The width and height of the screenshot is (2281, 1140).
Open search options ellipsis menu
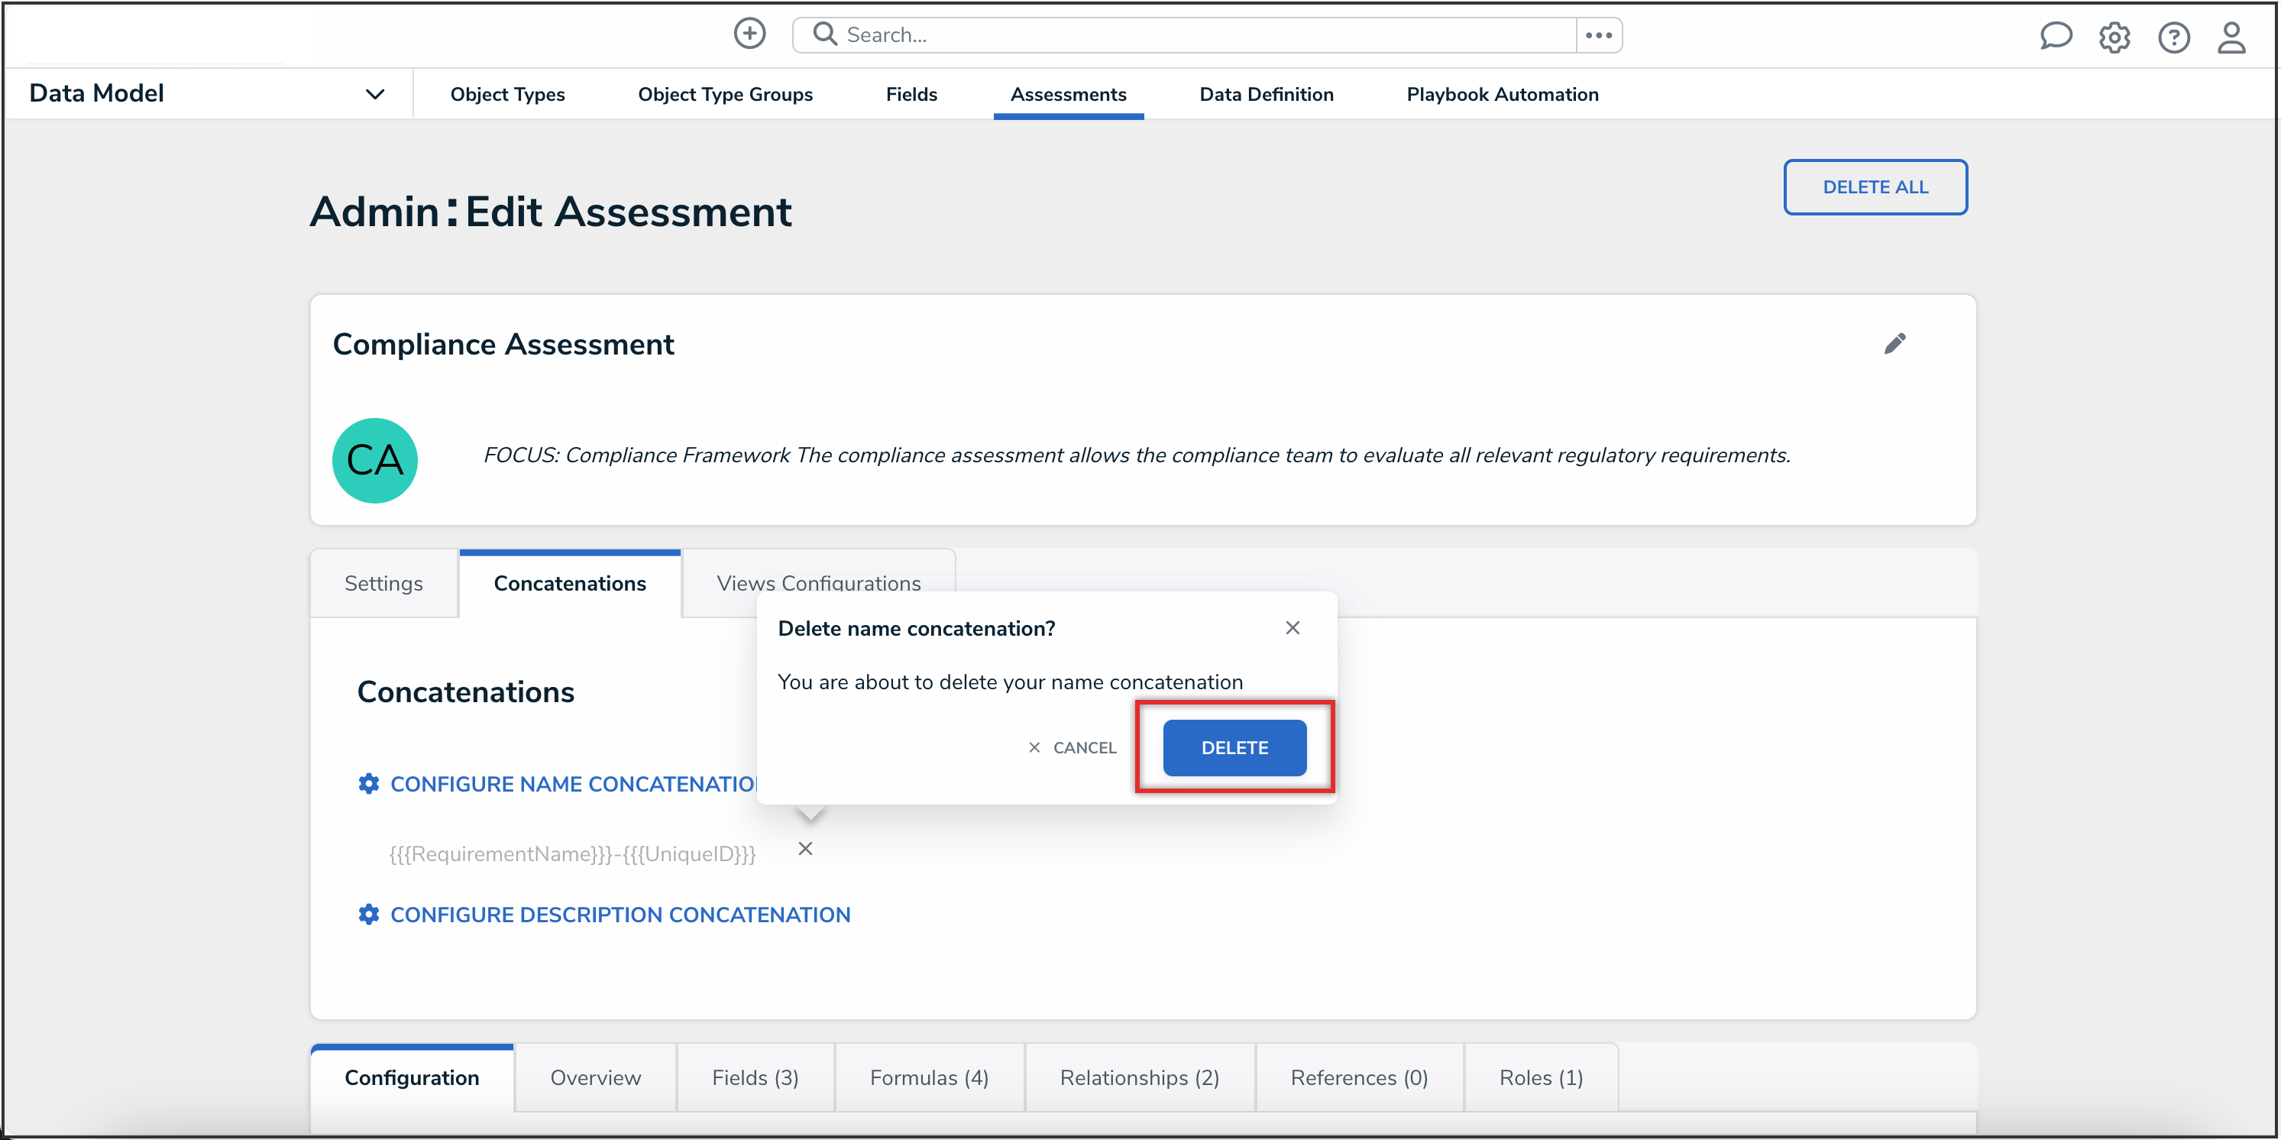1598,35
